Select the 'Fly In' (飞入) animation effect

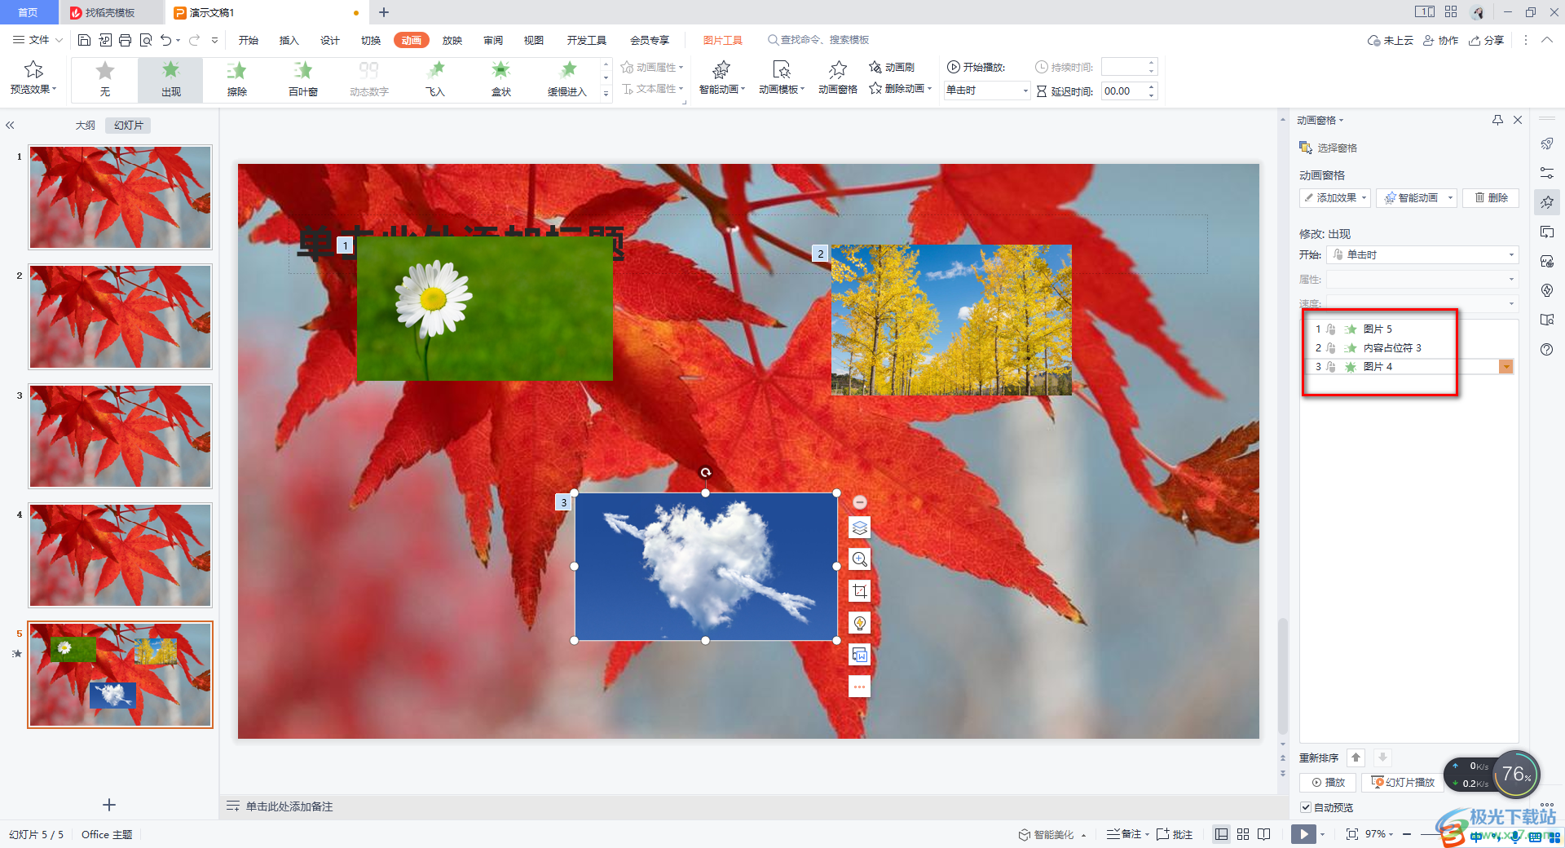435,79
